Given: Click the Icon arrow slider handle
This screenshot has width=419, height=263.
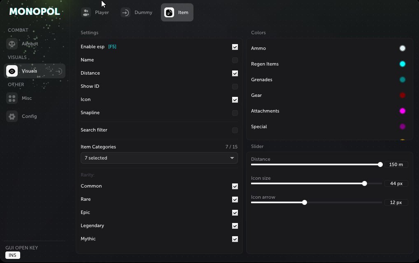Looking at the screenshot, I should tap(304, 202).
